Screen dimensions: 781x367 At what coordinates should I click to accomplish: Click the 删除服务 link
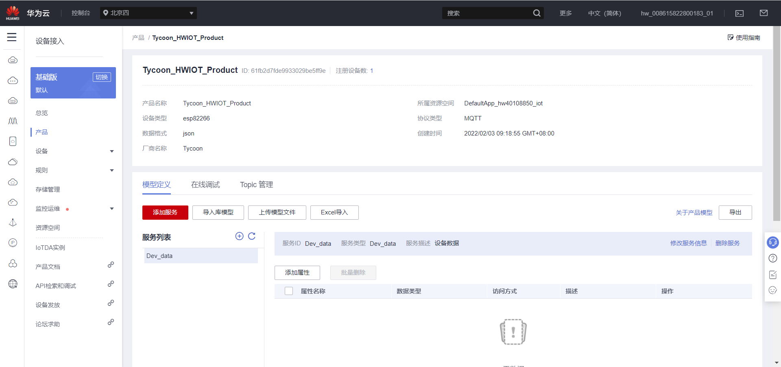[x=728, y=243]
